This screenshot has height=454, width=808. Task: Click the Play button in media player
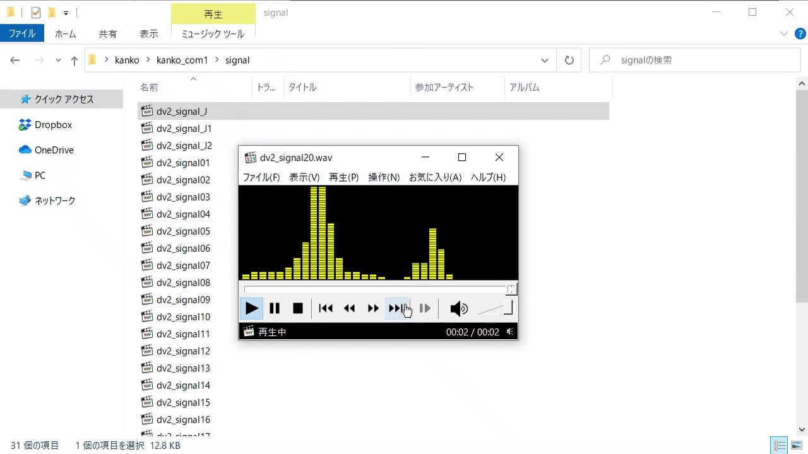pyautogui.click(x=251, y=308)
